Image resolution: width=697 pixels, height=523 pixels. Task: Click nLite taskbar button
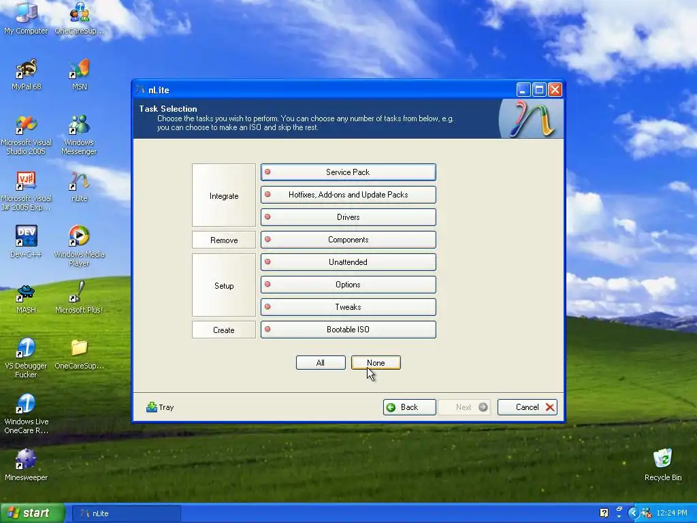tap(127, 513)
